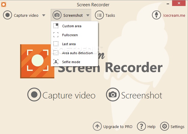Close the Screen Recorder window

coord(179,3)
